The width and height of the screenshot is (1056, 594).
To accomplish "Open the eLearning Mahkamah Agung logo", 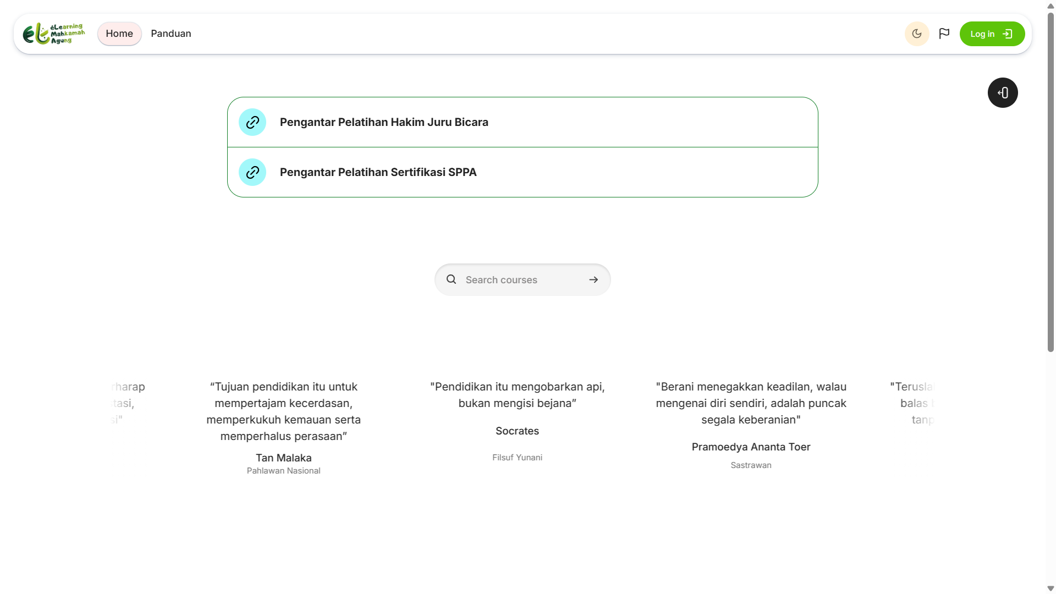I will [54, 34].
